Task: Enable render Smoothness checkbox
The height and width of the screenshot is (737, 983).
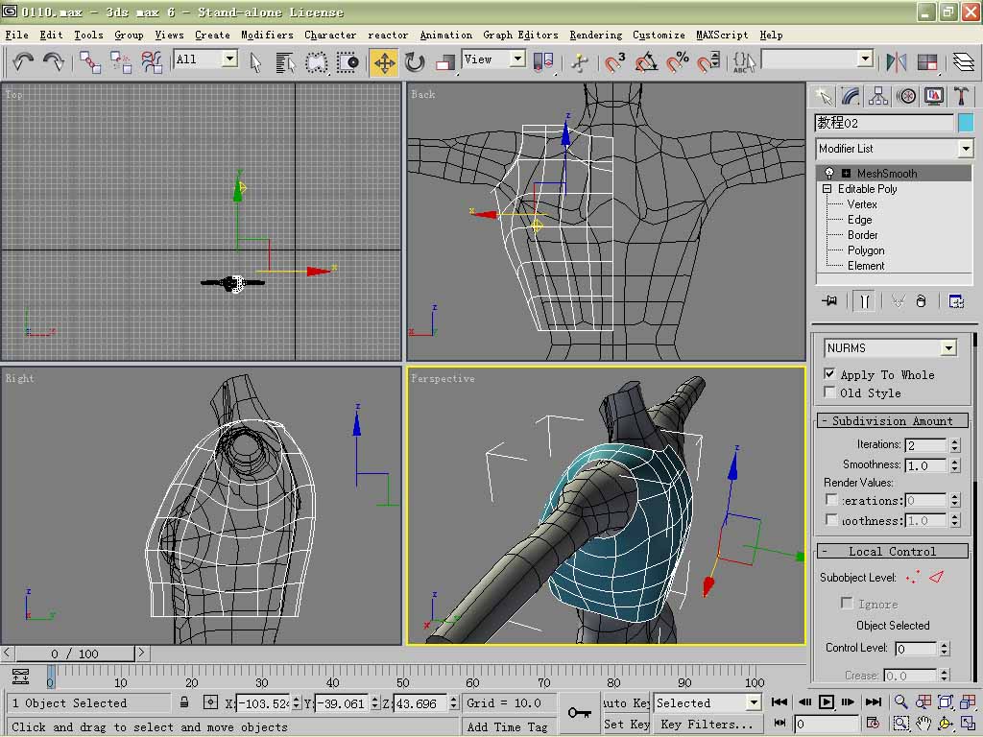Action: [x=831, y=519]
